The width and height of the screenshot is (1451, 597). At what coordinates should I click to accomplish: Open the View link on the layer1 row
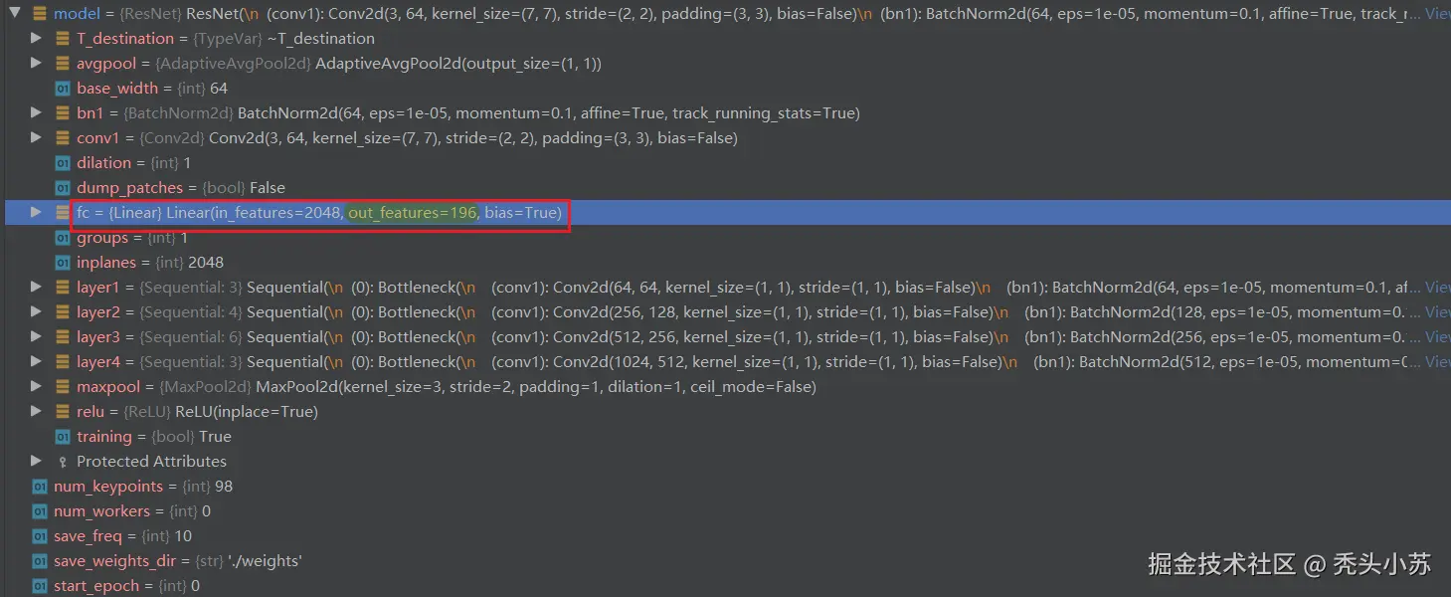click(x=1437, y=288)
